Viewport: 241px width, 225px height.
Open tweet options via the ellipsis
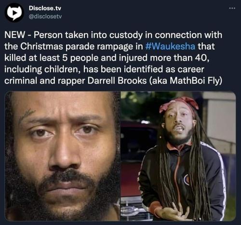[232, 8]
